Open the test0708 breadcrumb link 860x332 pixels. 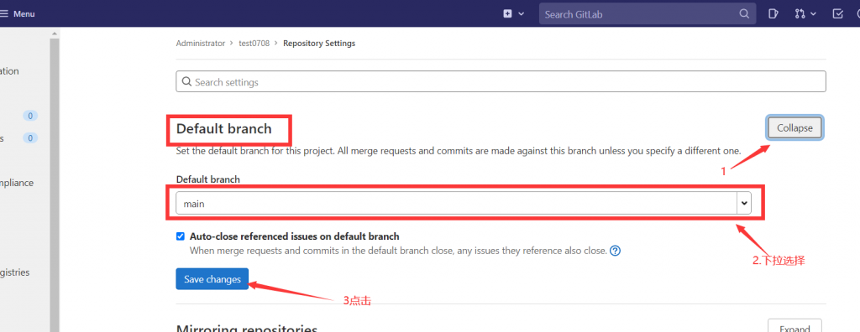(254, 44)
